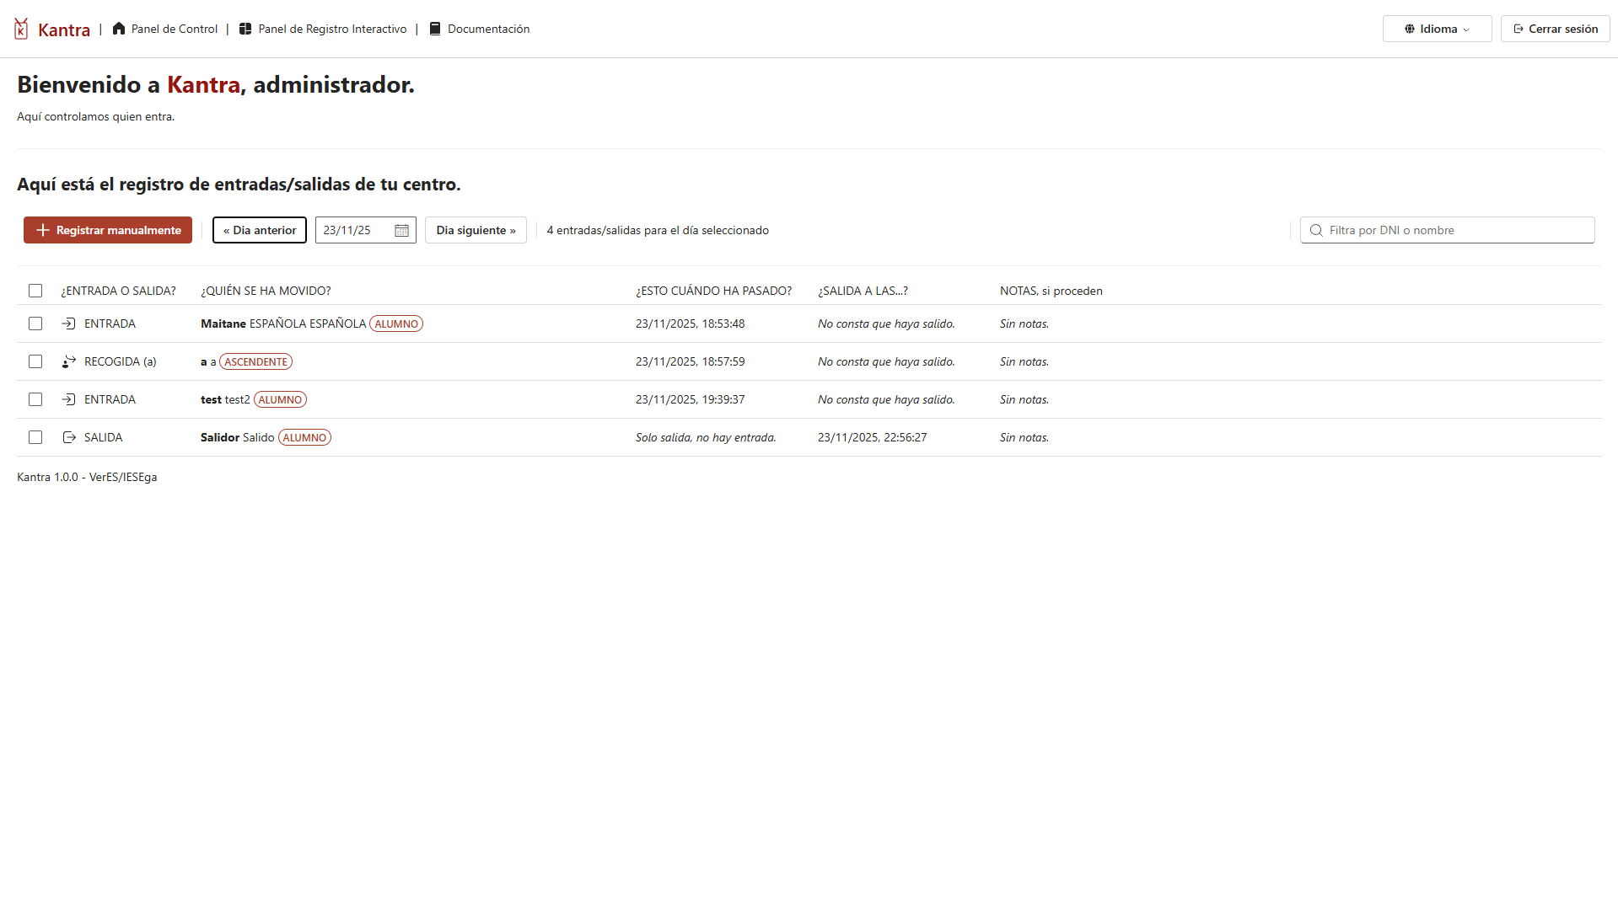
Task: Click the home icon for Panel de Control
Action: coord(119,29)
